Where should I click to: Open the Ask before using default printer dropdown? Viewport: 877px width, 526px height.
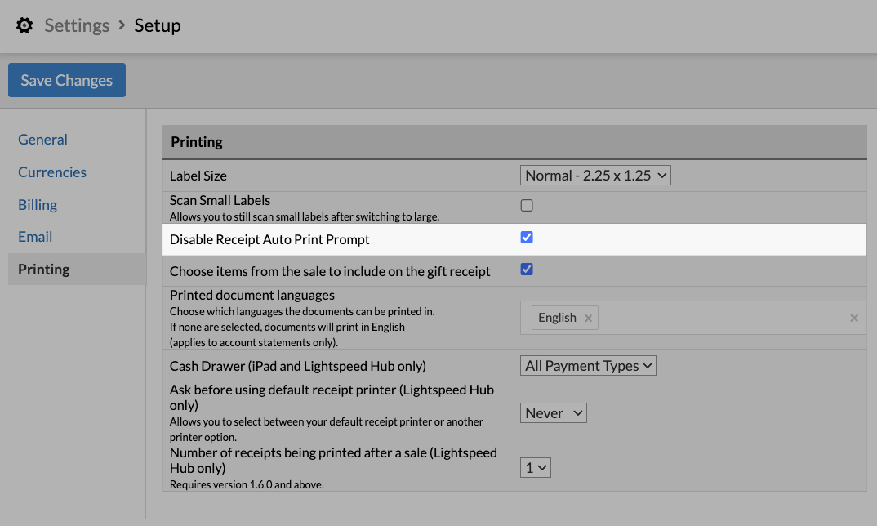tap(553, 413)
